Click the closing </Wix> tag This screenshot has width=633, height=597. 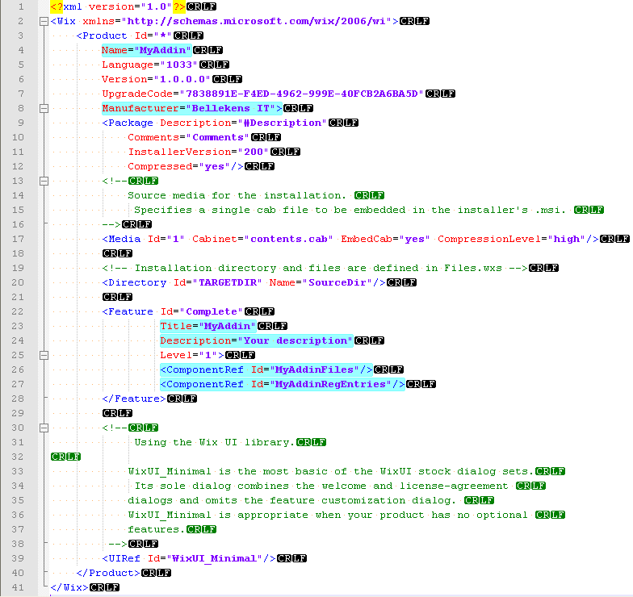(x=69, y=587)
